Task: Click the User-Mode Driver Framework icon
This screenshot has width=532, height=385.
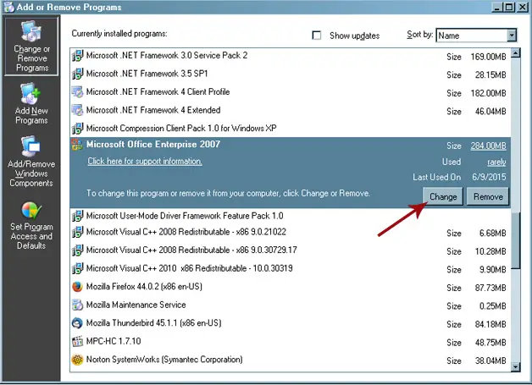Action: click(x=77, y=216)
